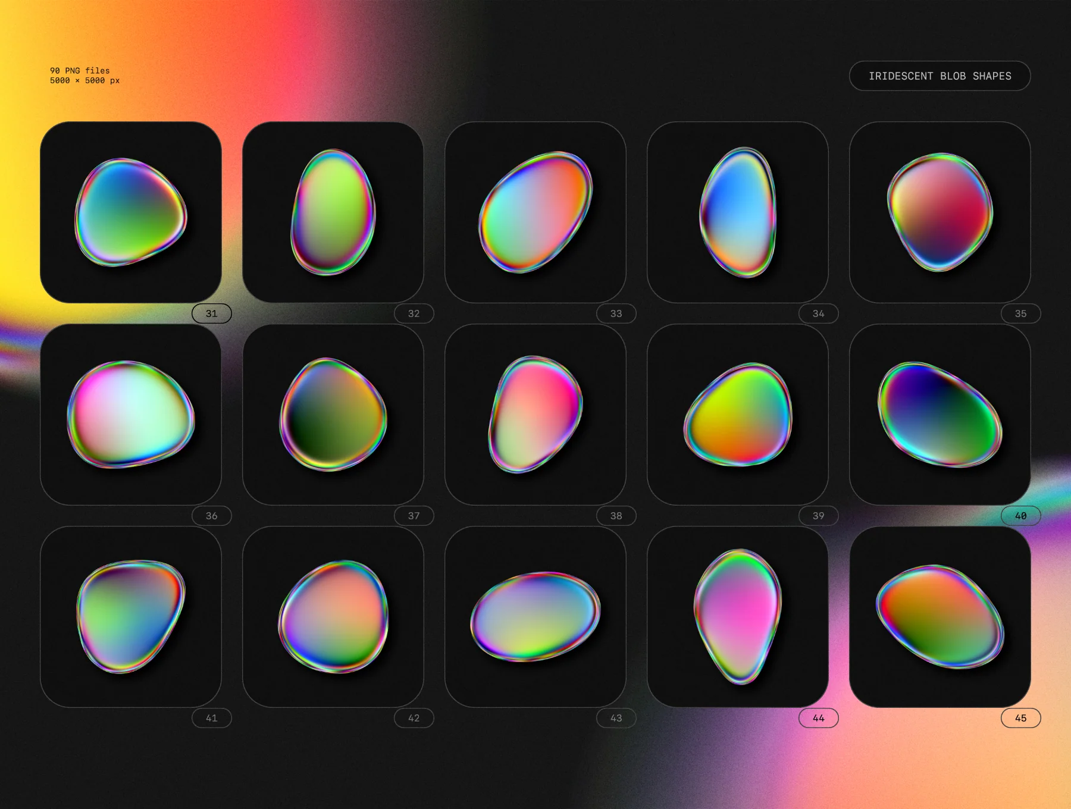Click the number label 37
The image size is (1071, 809).
[414, 516]
